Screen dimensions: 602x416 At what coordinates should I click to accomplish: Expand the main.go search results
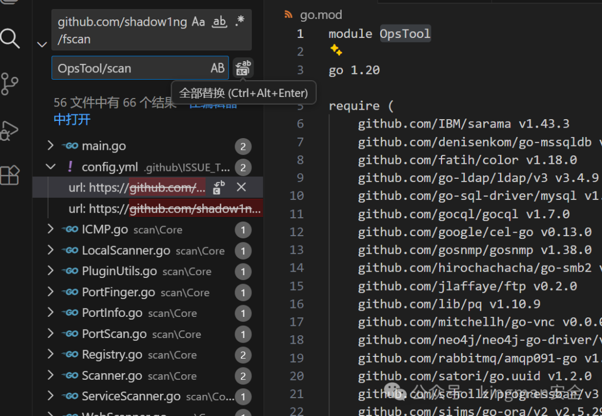[x=50, y=146]
